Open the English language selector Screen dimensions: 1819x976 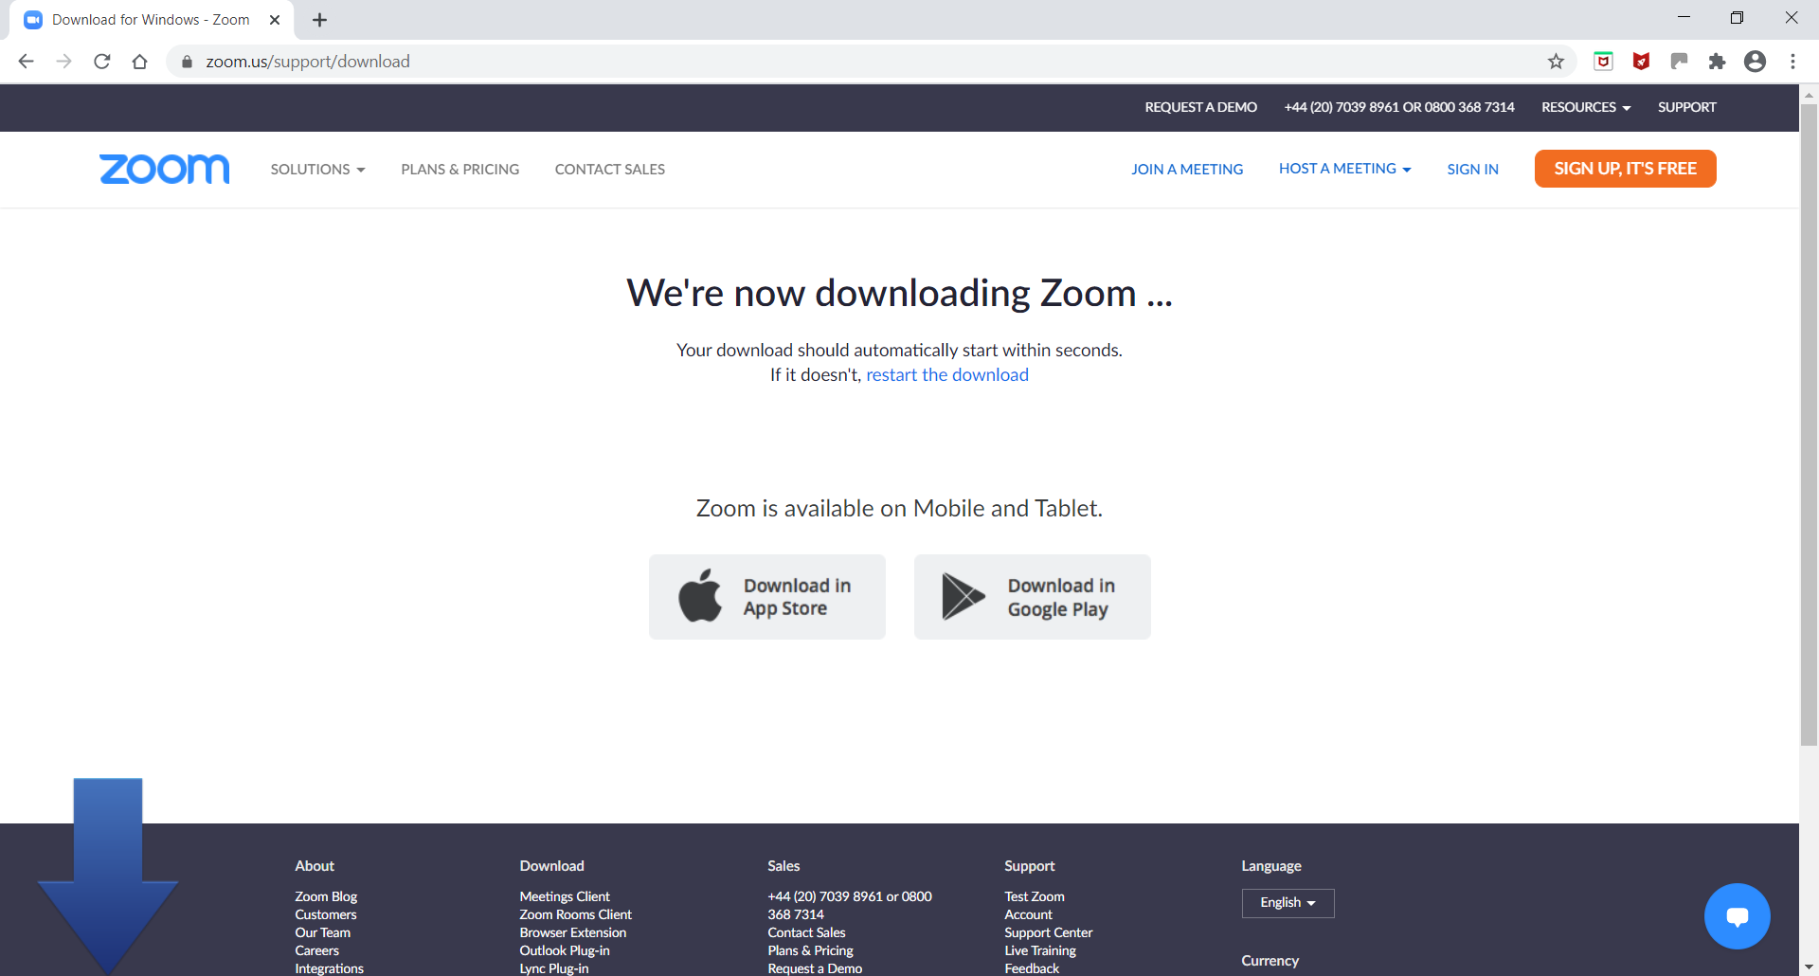pyautogui.click(x=1288, y=903)
